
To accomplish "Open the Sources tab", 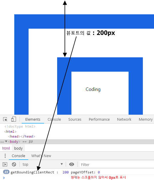I will coord(75,120).
